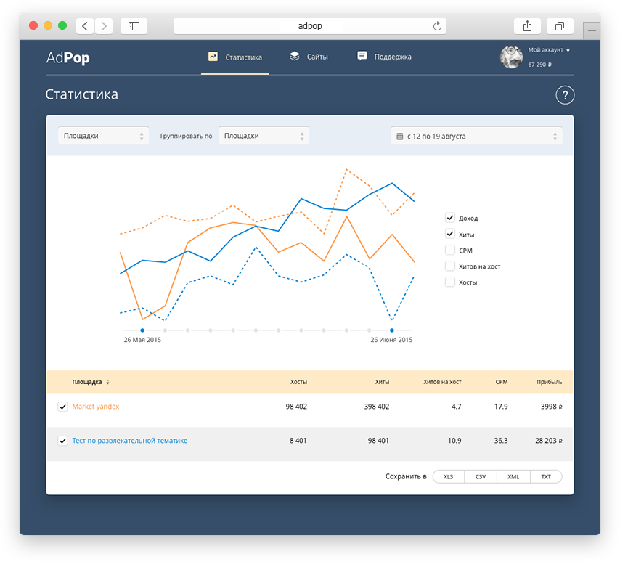The width and height of the screenshot is (620, 562).
Task: Export the table as CSV
Action: click(x=481, y=476)
